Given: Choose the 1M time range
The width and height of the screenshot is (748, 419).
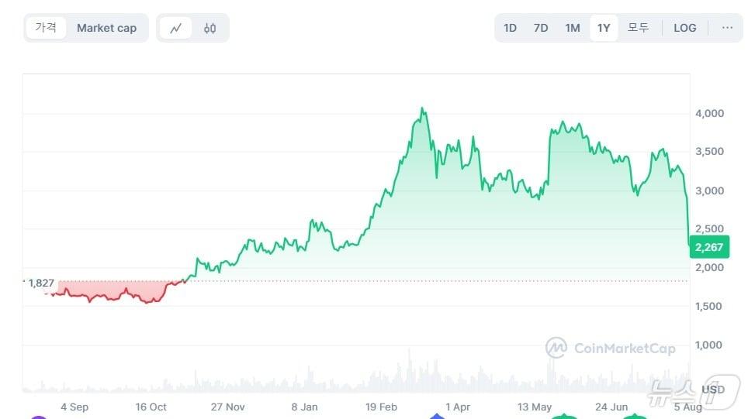Looking at the screenshot, I should 573,28.
